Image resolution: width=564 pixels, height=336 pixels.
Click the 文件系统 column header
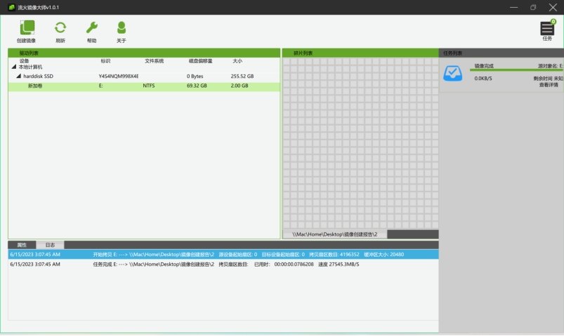[x=154, y=61]
